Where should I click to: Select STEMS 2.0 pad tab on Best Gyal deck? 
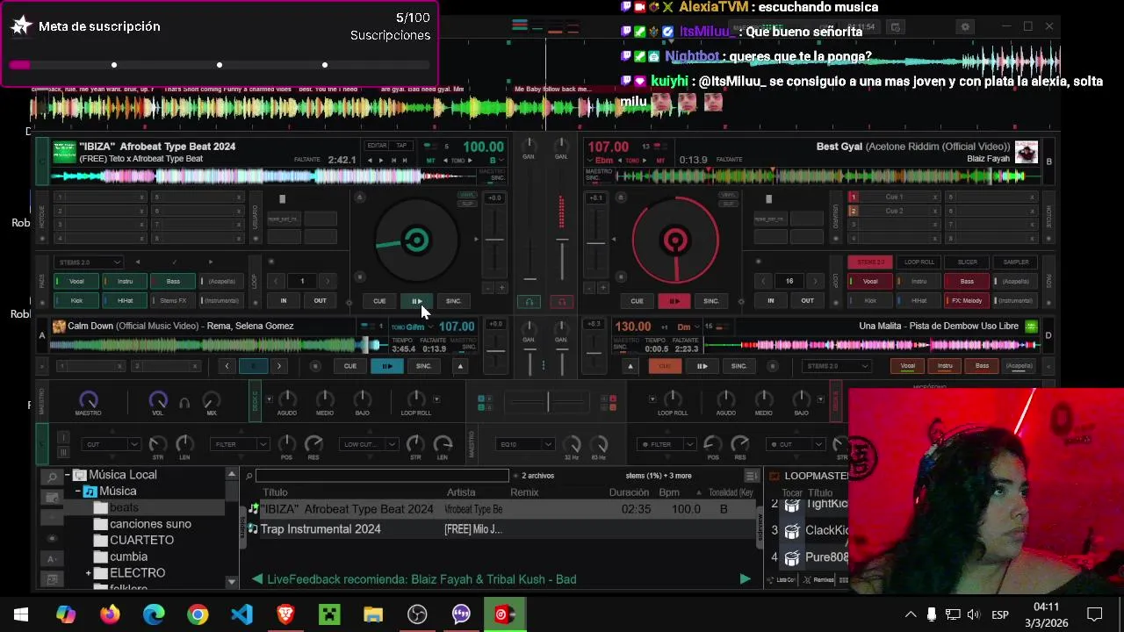click(870, 262)
